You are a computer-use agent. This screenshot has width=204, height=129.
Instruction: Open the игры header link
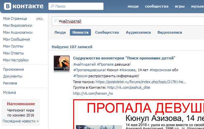tap(180, 6)
